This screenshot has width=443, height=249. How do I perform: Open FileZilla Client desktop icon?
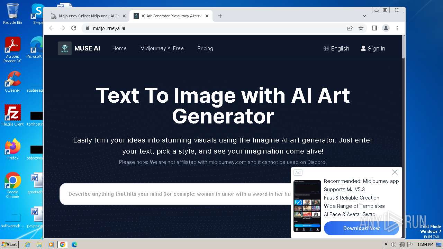pos(12,116)
